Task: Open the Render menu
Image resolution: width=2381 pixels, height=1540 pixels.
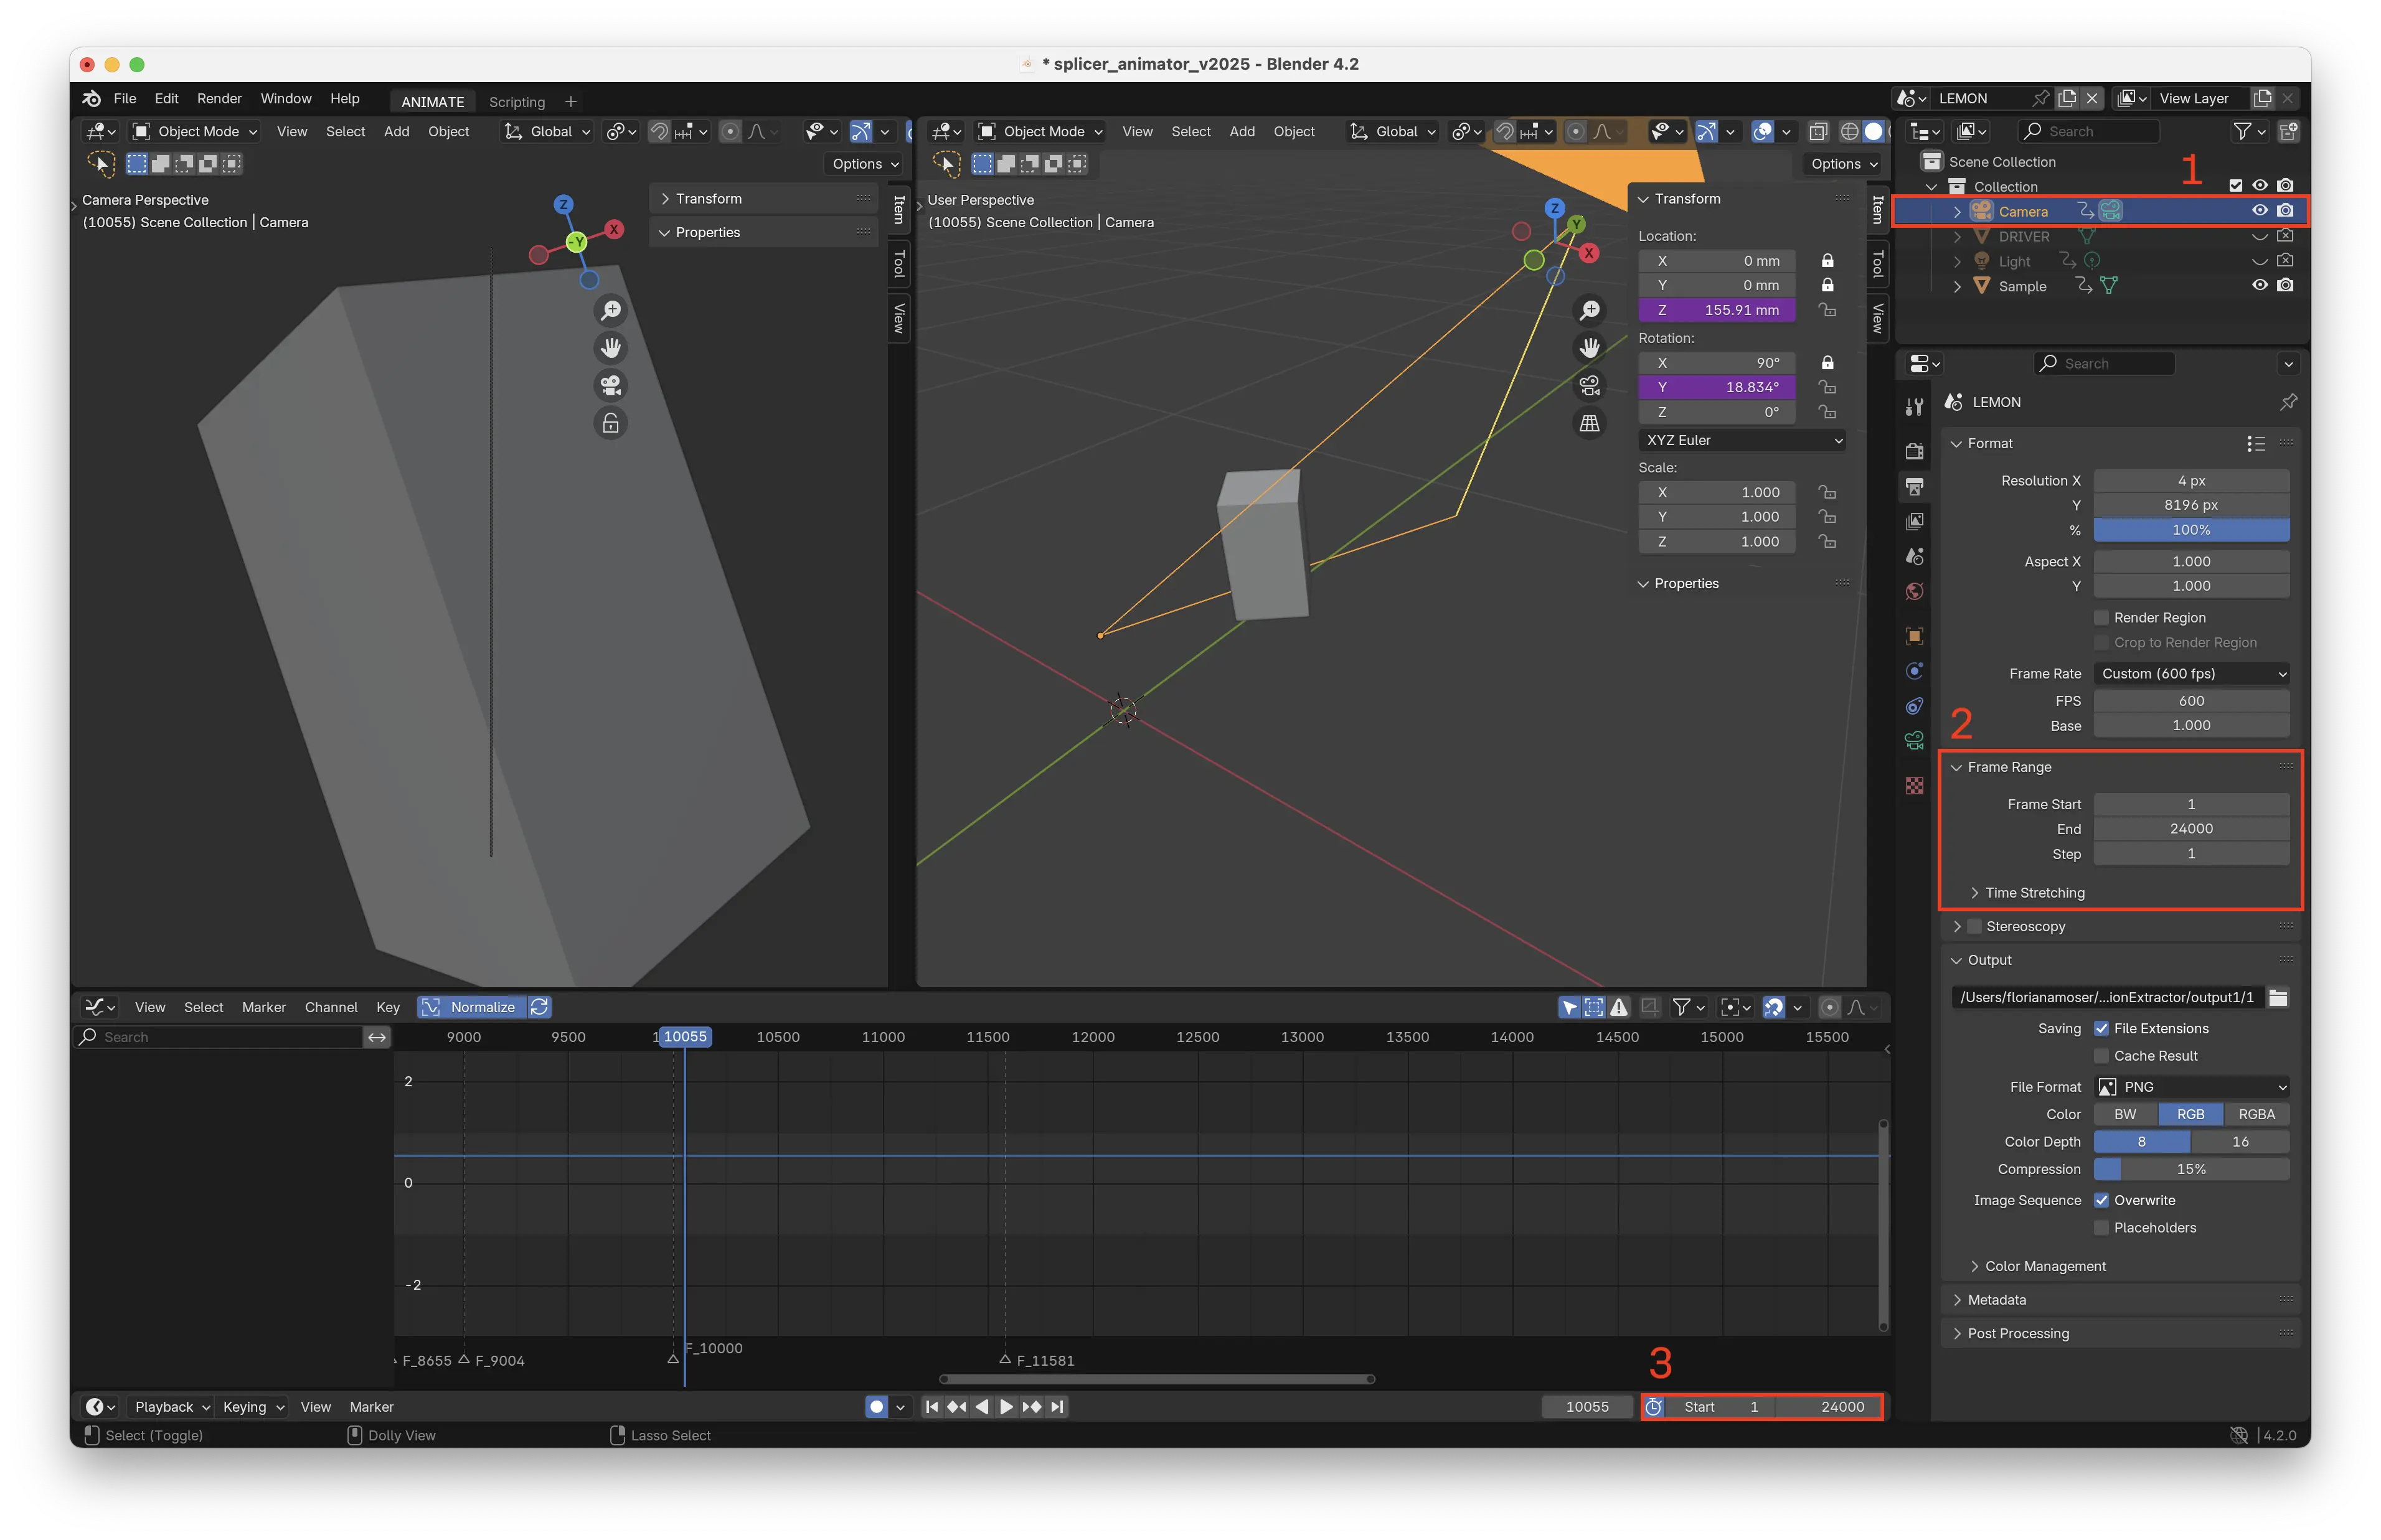Action: [x=219, y=99]
